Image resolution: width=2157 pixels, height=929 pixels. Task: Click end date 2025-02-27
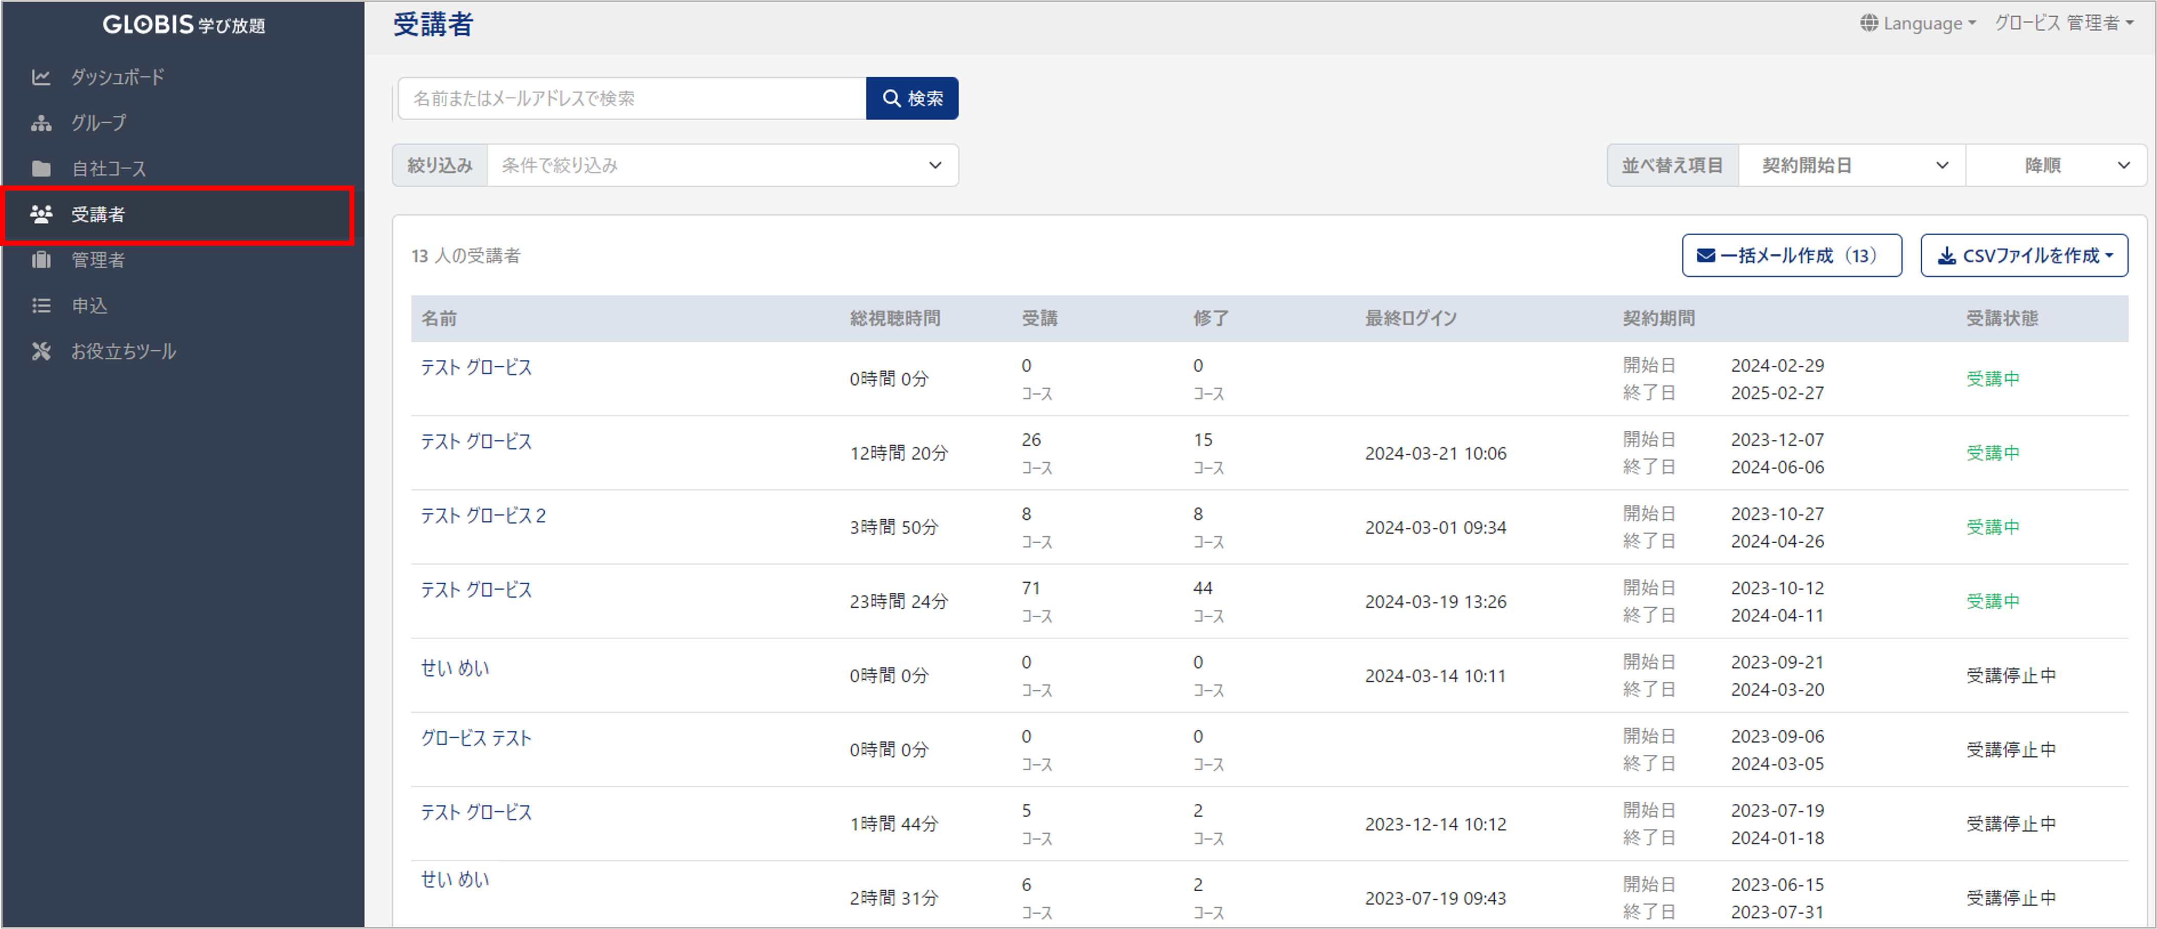[x=1778, y=393]
